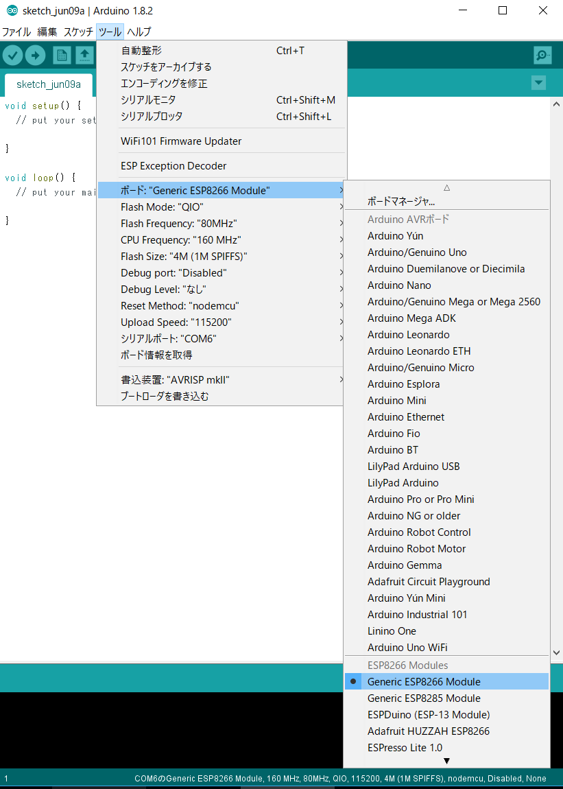Expand the Debug port "Disabled" submenu
This screenshot has height=789, width=563.
(x=222, y=273)
